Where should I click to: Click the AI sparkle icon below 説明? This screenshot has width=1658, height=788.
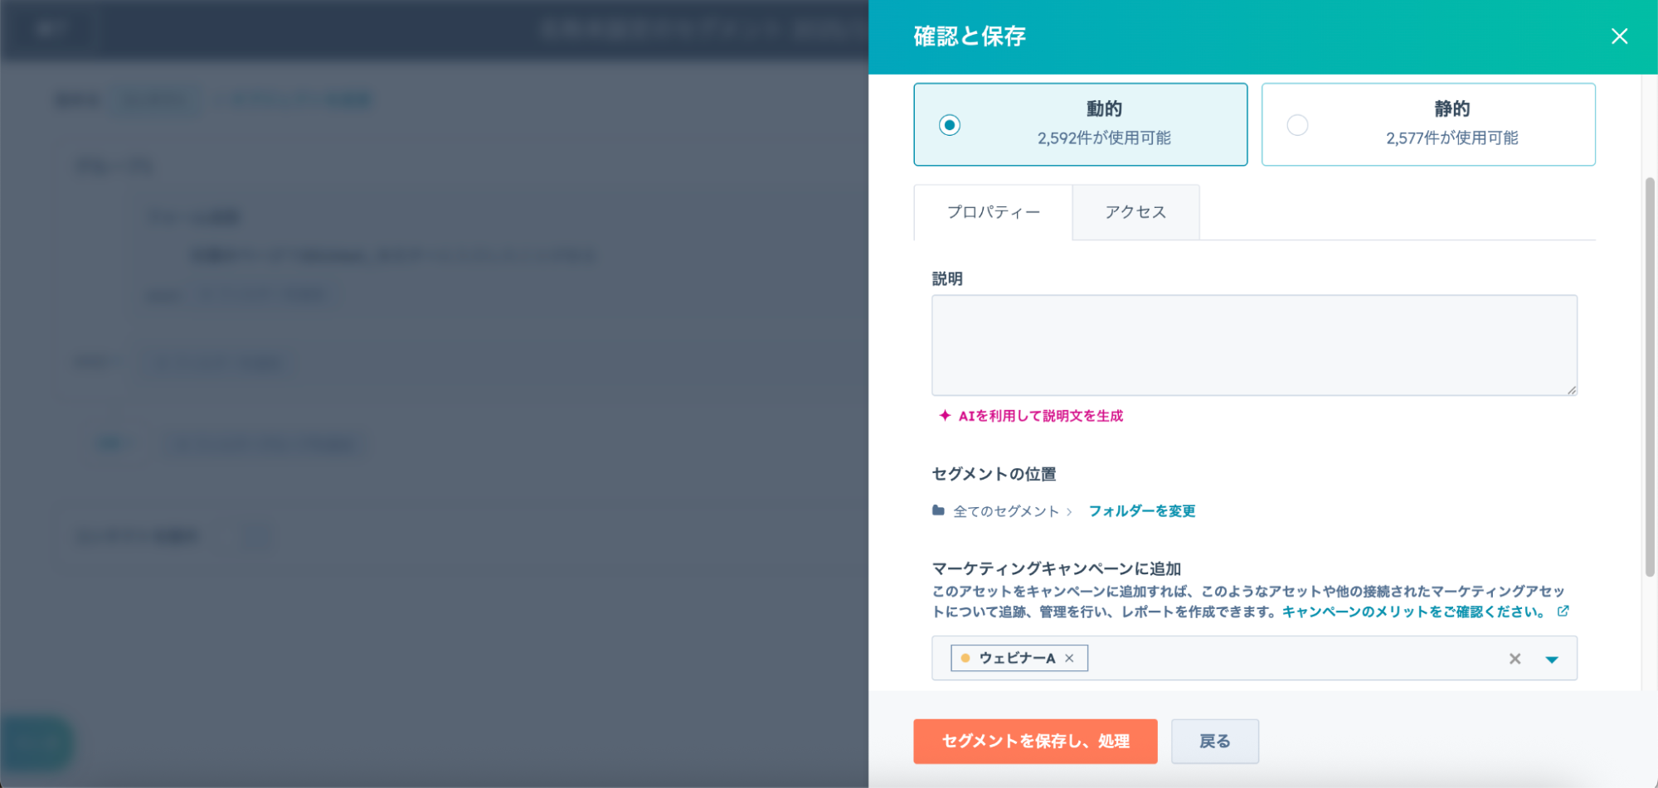[944, 416]
